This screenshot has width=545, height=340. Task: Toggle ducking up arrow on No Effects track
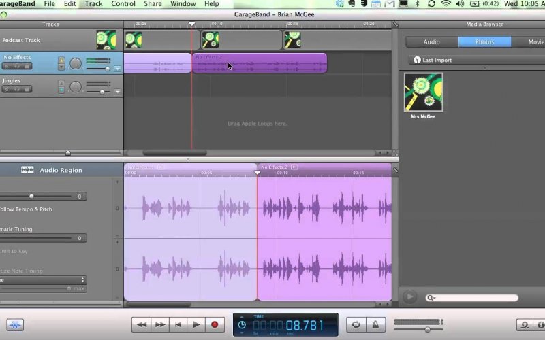click(61, 60)
